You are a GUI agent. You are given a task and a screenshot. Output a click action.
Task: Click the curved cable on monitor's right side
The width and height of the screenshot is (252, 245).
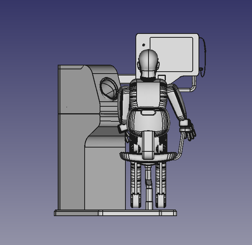(x=204, y=54)
